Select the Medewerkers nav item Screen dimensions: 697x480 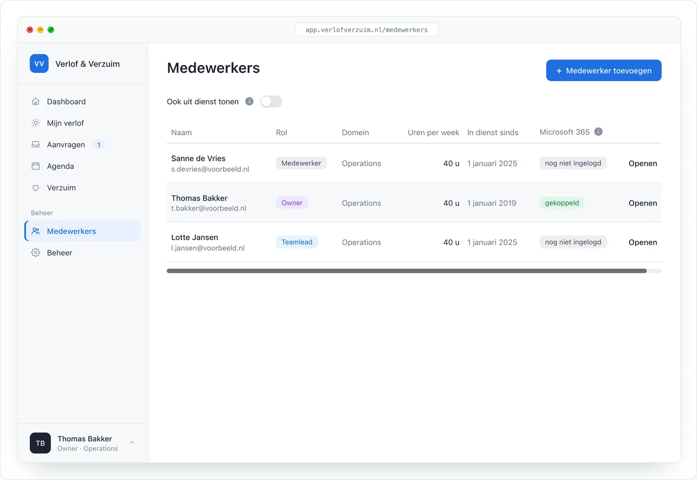tap(83, 231)
